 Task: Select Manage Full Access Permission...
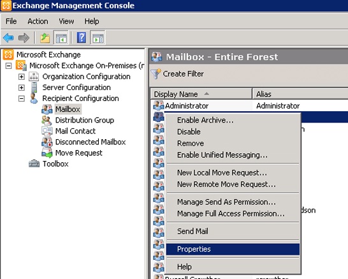(x=233, y=213)
